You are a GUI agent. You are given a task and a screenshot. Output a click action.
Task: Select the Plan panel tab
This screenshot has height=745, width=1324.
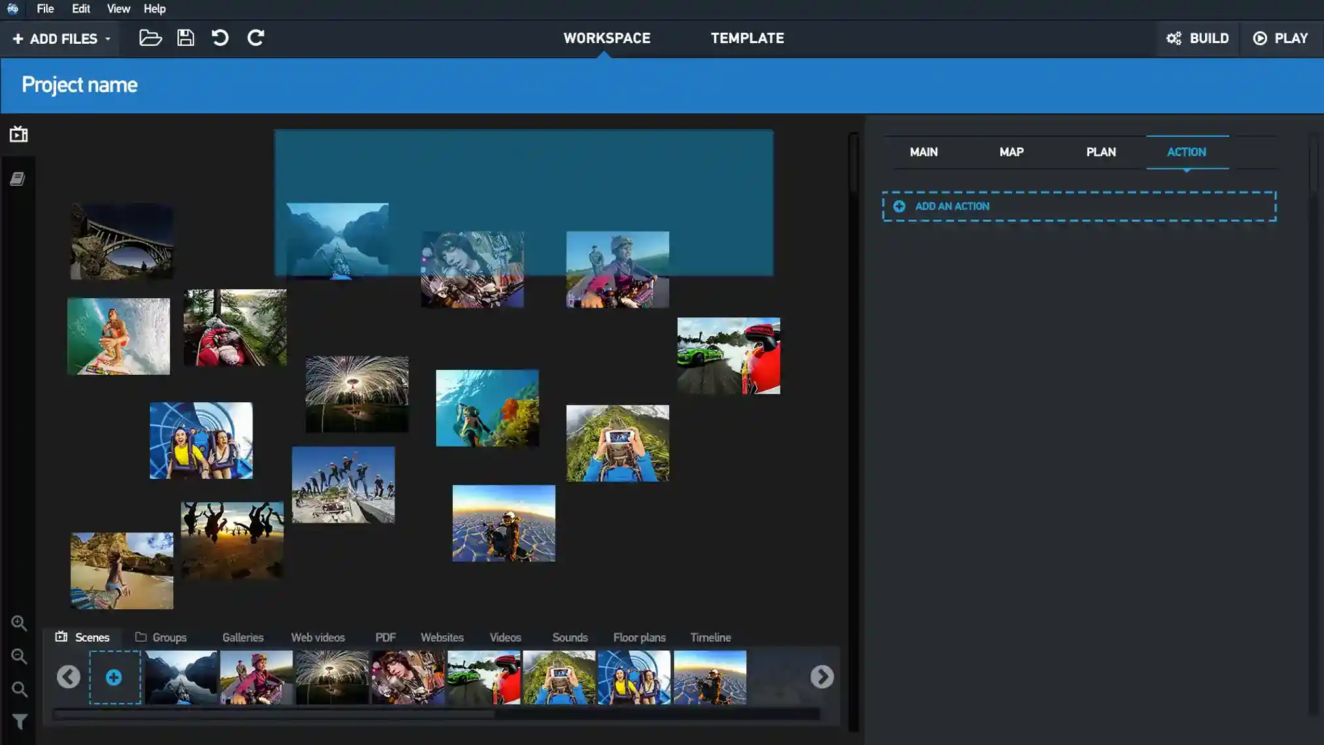click(1100, 152)
